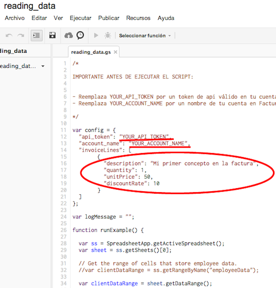Click the var logMessage line
The image size is (276, 288).
[x=103, y=217]
